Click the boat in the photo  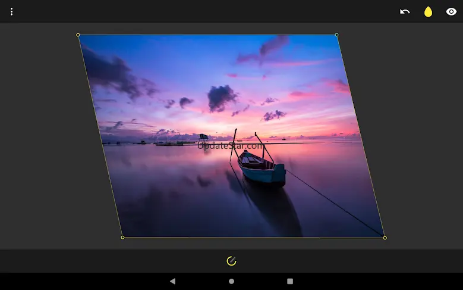pos(262,167)
